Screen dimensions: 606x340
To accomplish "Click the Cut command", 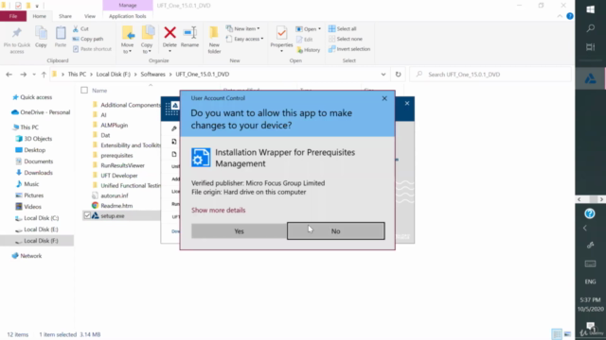I will point(80,29).
